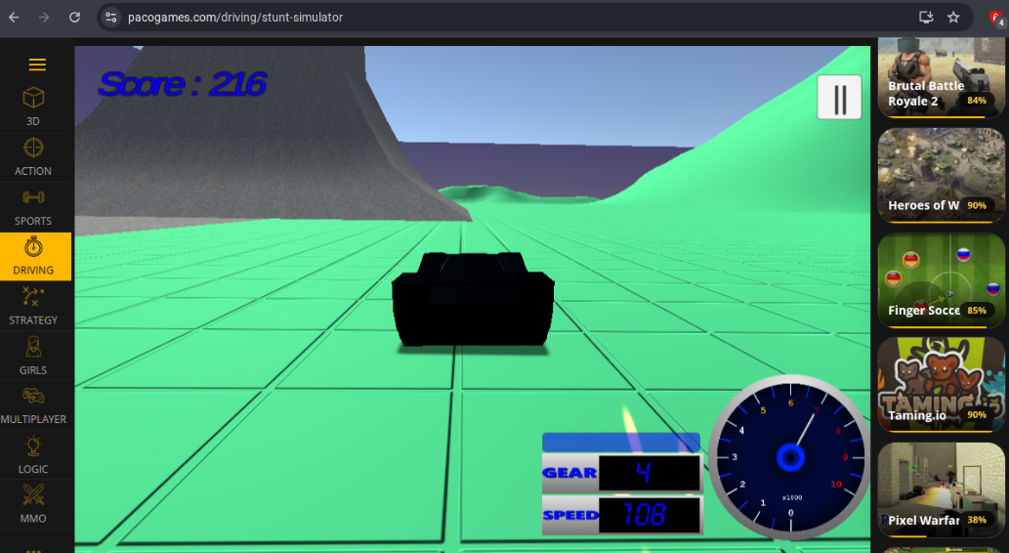The image size is (1009, 553).
Task: Open Heroes of War game thumbnail
Action: (x=941, y=175)
